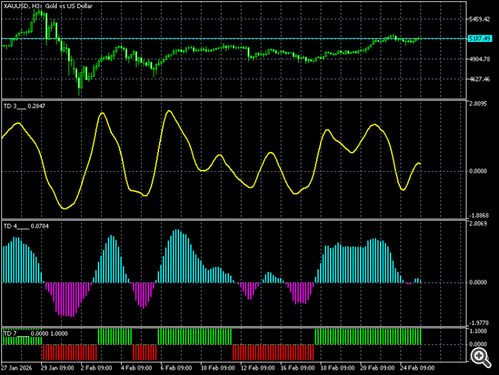Viewport: 499px width, 375px height.
Task: Click the 24 Feb 09:00 time label
Action: point(417,368)
